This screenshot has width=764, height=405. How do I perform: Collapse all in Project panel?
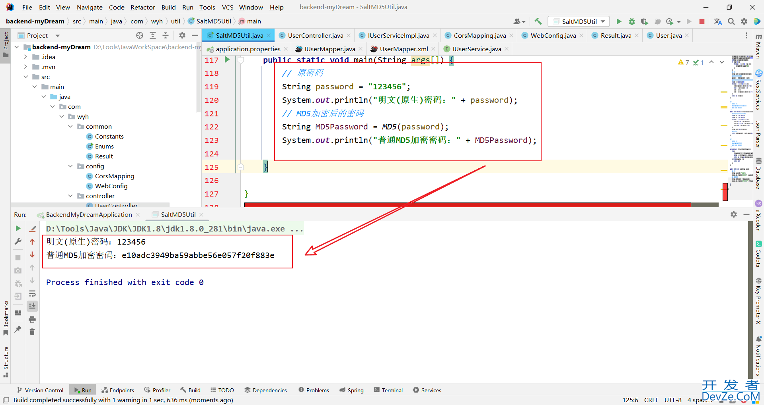(x=166, y=35)
